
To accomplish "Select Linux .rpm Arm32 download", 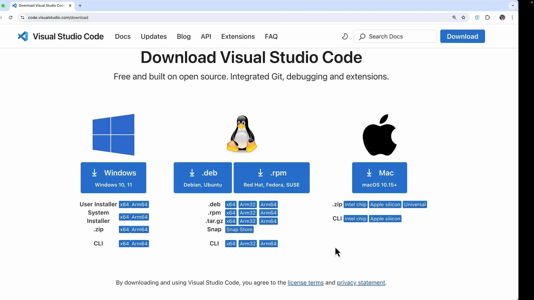I will (248, 213).
